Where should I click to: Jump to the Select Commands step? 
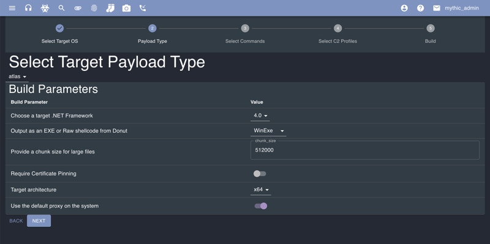coord(245,34)
